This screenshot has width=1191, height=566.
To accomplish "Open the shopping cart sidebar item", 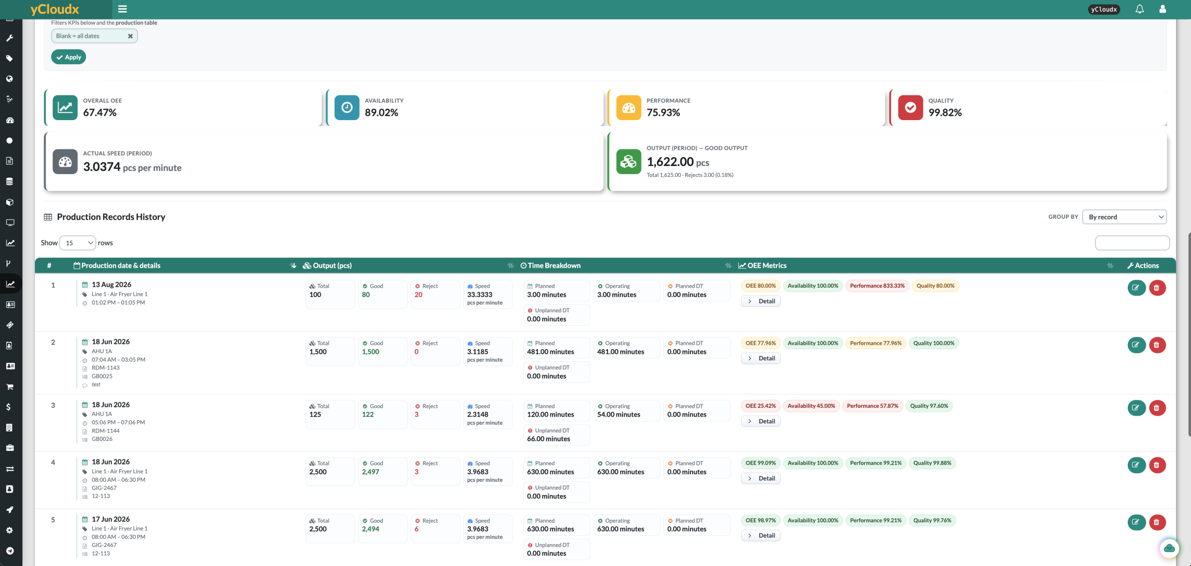I will tap(9, 386).
